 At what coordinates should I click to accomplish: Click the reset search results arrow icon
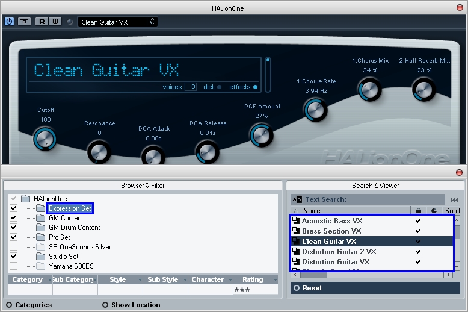coord(454,200)
